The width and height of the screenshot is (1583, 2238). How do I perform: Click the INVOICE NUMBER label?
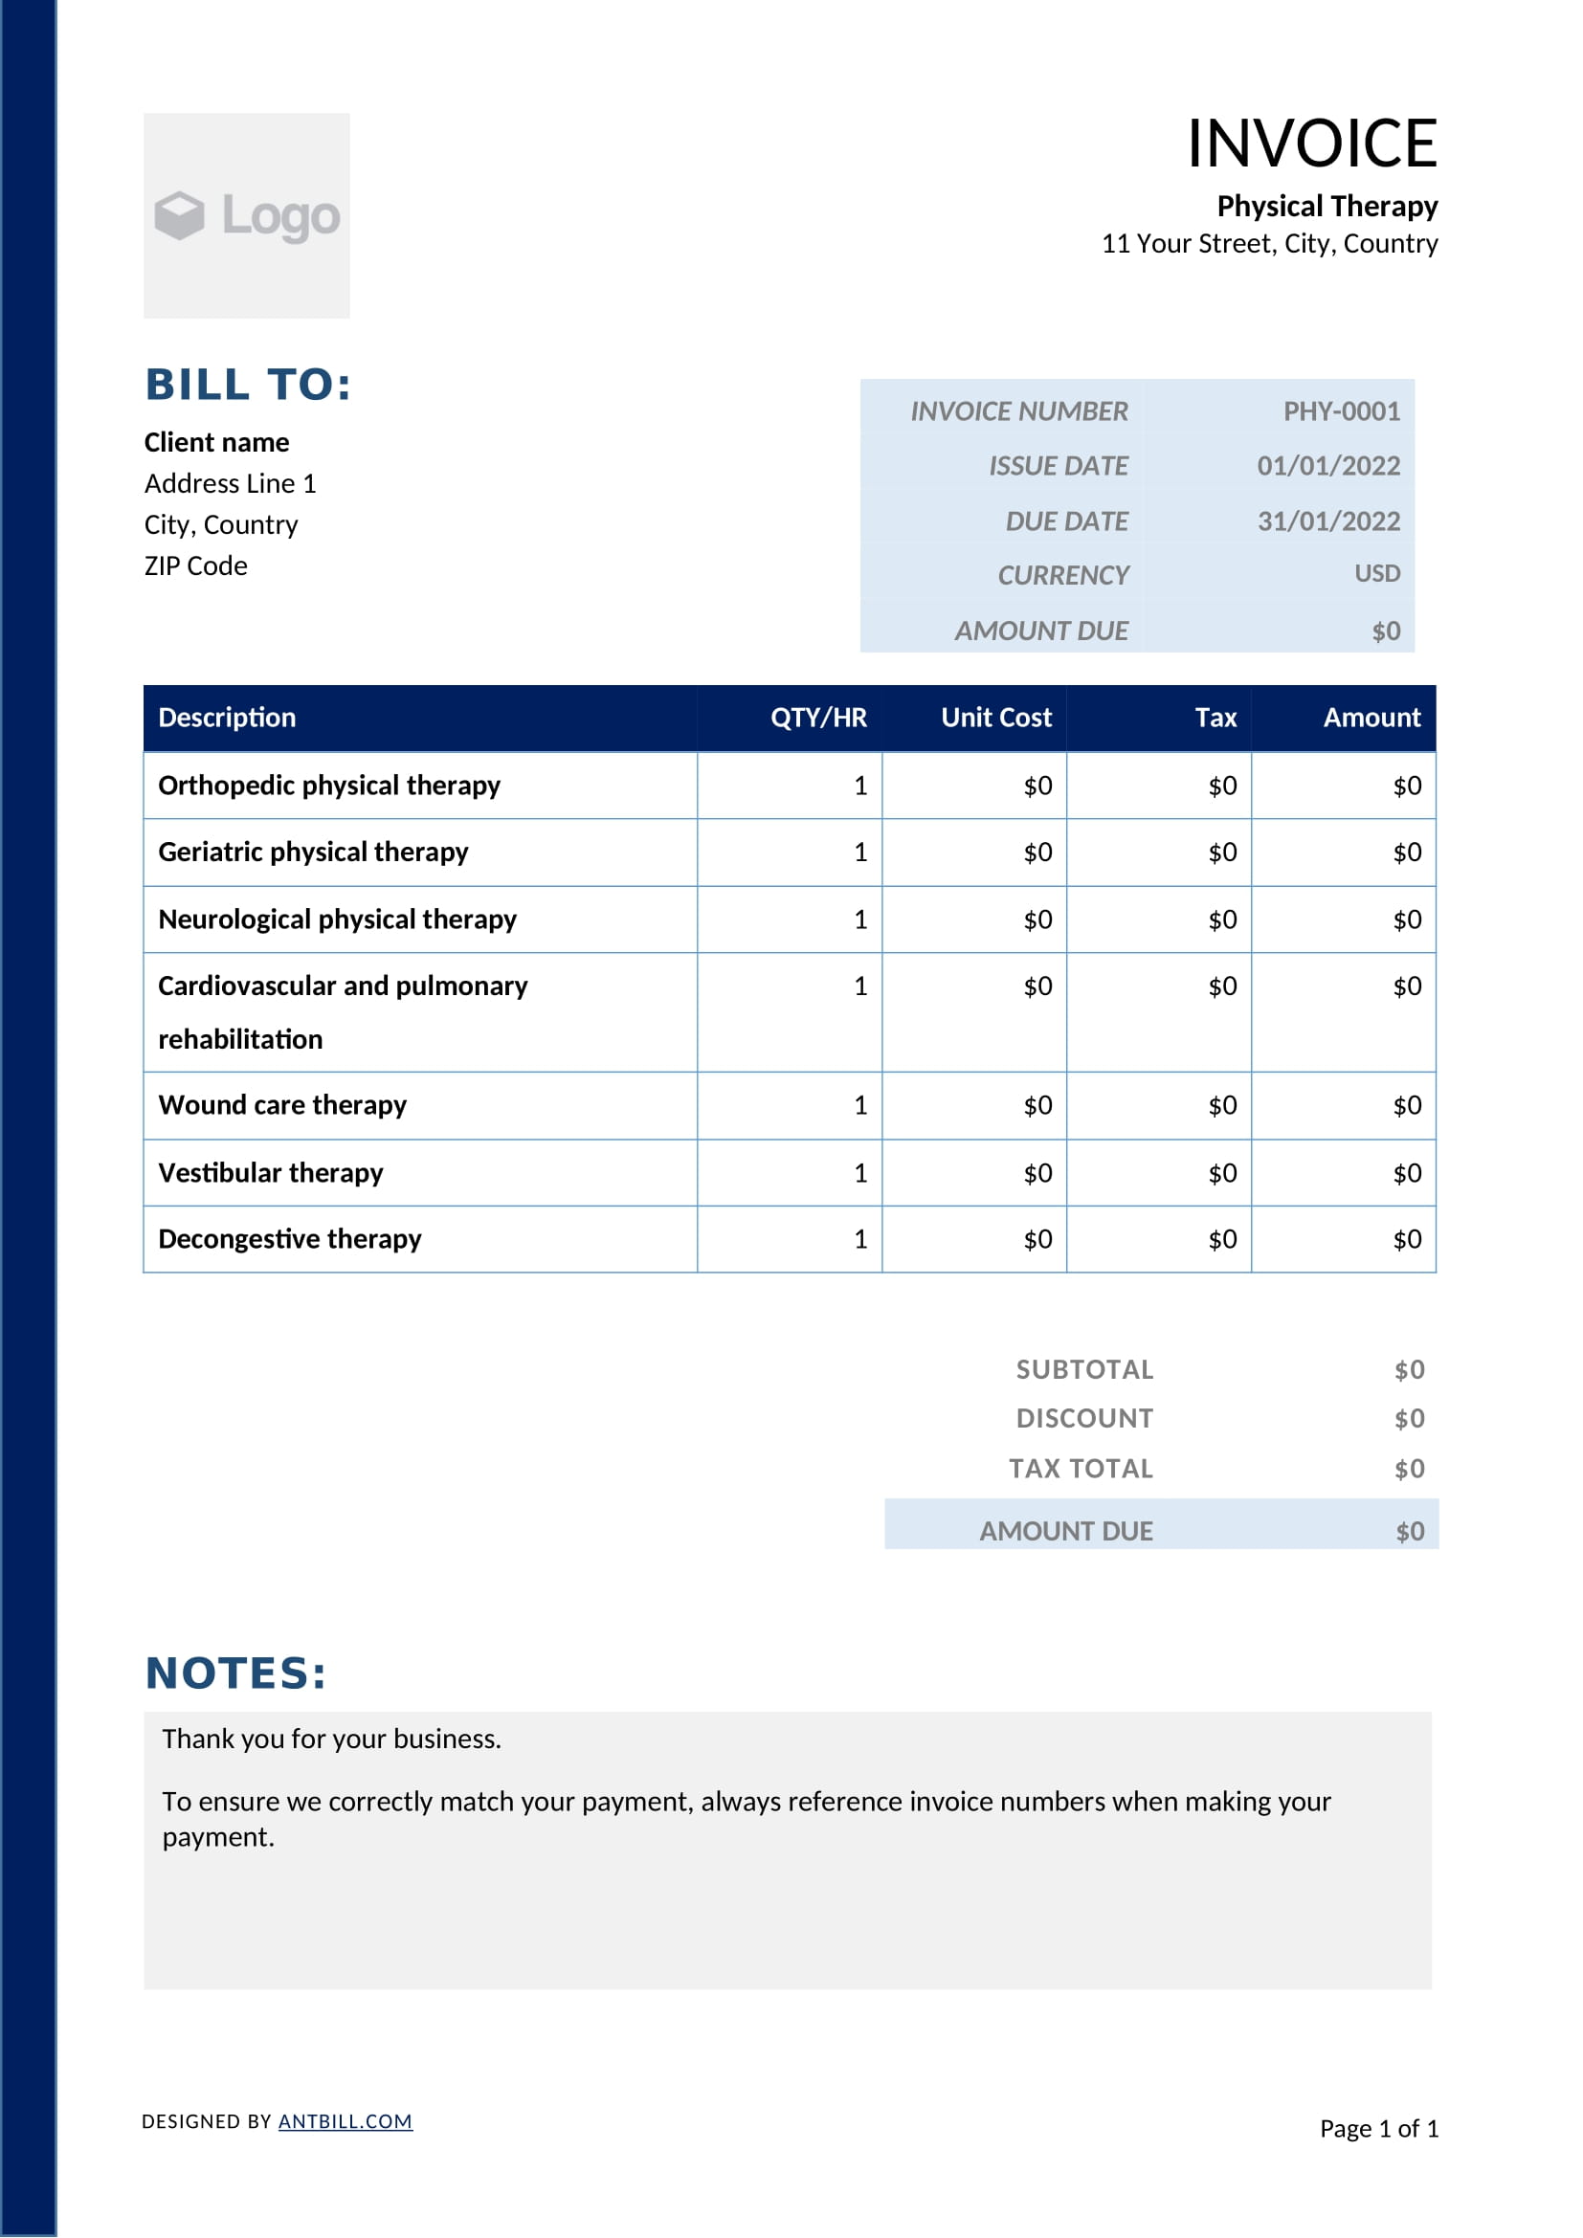1018,411
